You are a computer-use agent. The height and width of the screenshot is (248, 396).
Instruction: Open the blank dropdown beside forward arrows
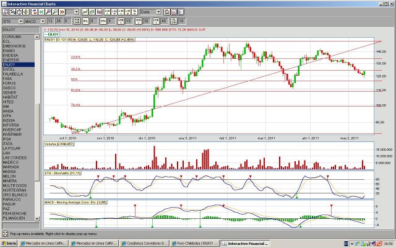tap(77, 12)
